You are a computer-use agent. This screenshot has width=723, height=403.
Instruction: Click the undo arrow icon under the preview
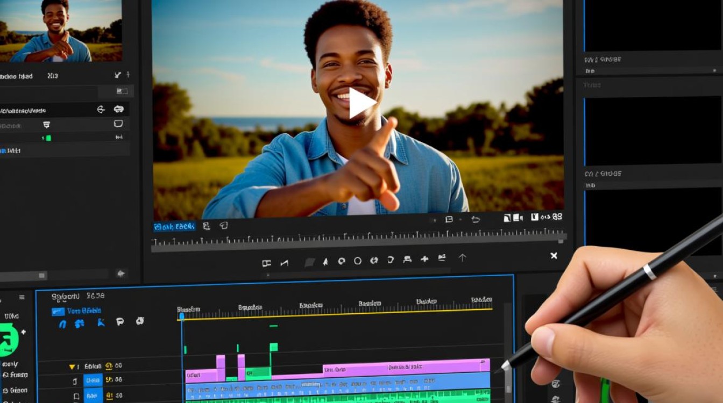tap(476, 219)
